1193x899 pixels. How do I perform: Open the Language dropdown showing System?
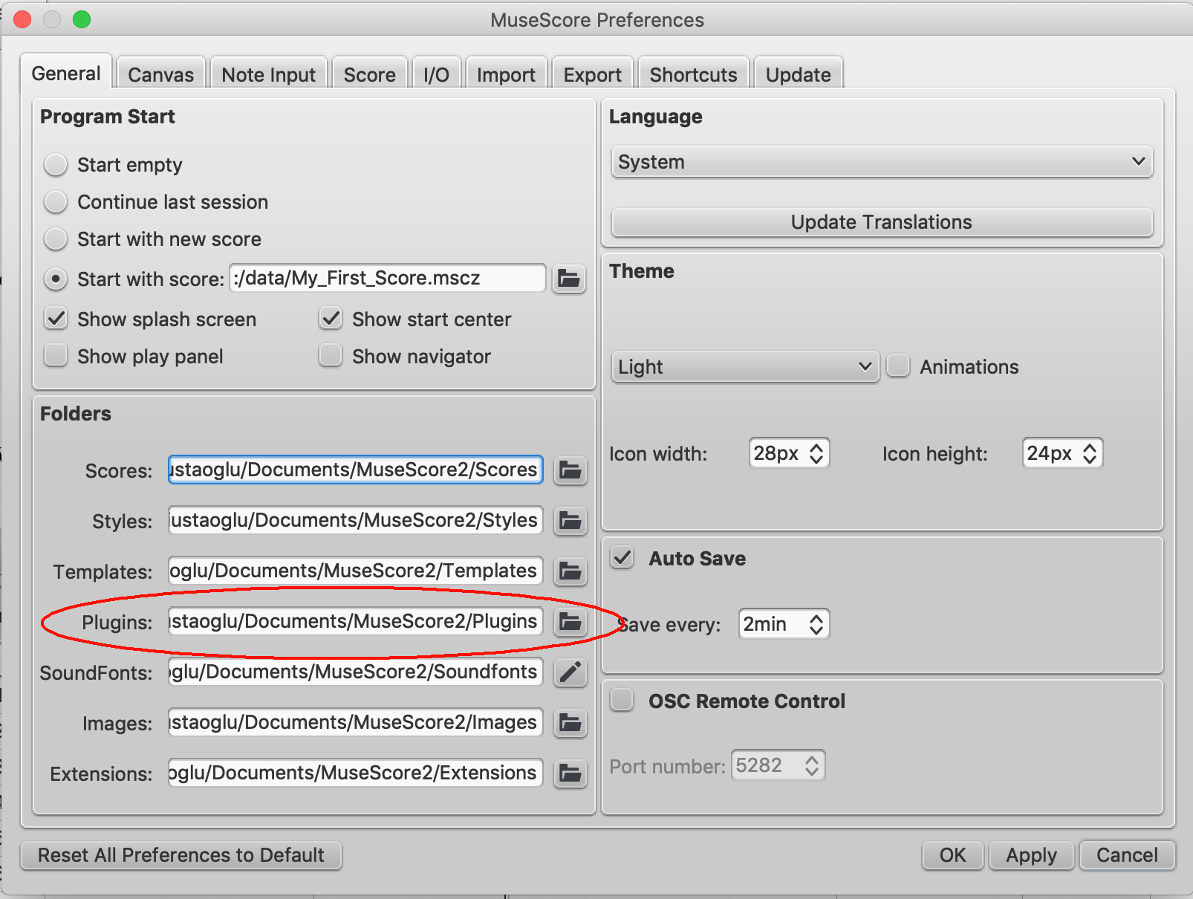point(882,162)
